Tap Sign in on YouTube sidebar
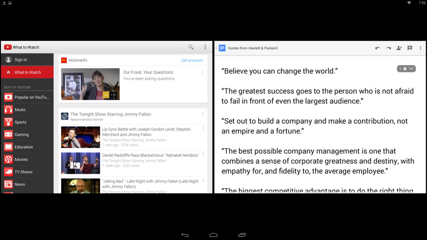 [x=21, y=60]
